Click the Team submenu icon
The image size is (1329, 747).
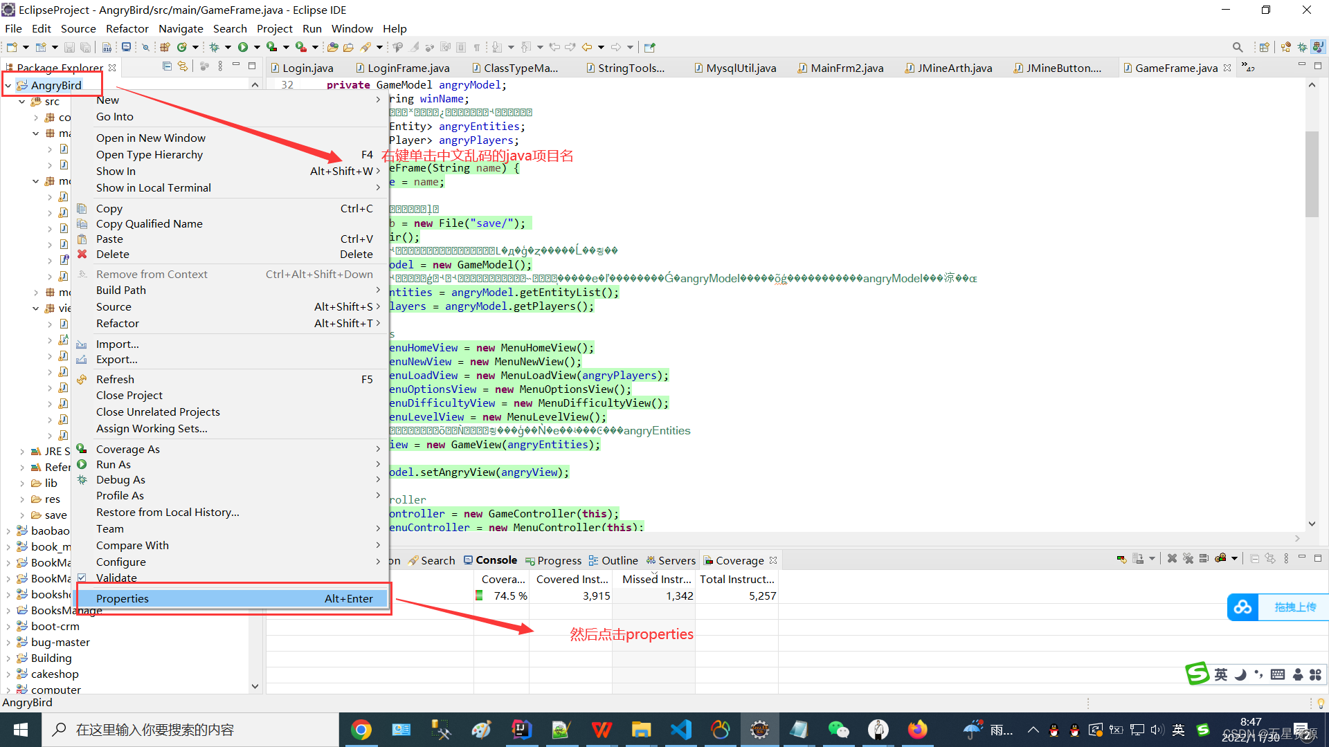pos(380,528)
